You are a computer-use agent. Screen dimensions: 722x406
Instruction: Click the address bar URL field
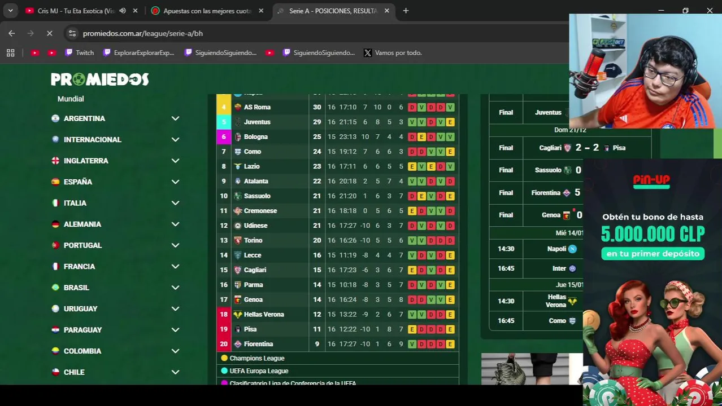(x=316, y=33)
